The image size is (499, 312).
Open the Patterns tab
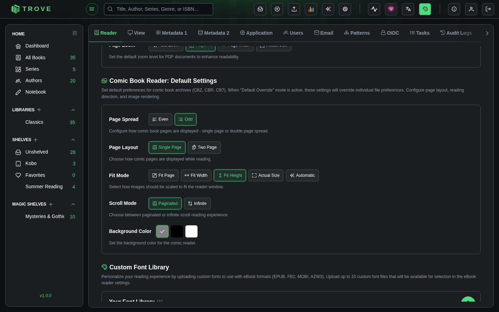coord(357,33)
